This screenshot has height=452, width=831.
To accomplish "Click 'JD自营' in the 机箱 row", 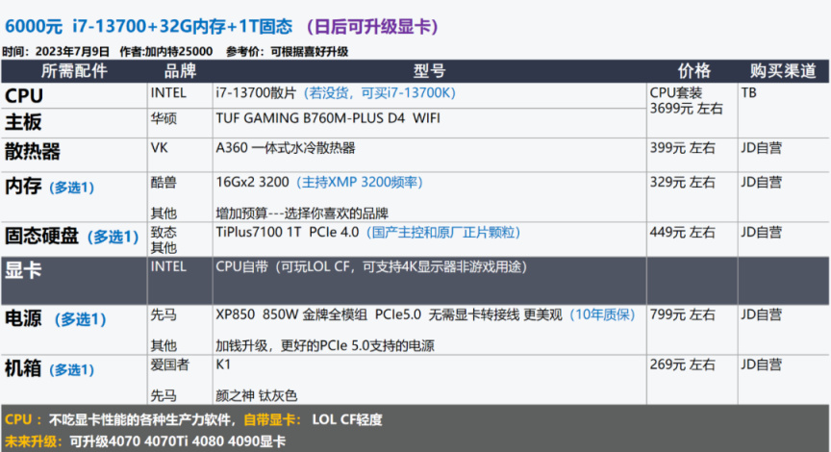I will [762, 364].
